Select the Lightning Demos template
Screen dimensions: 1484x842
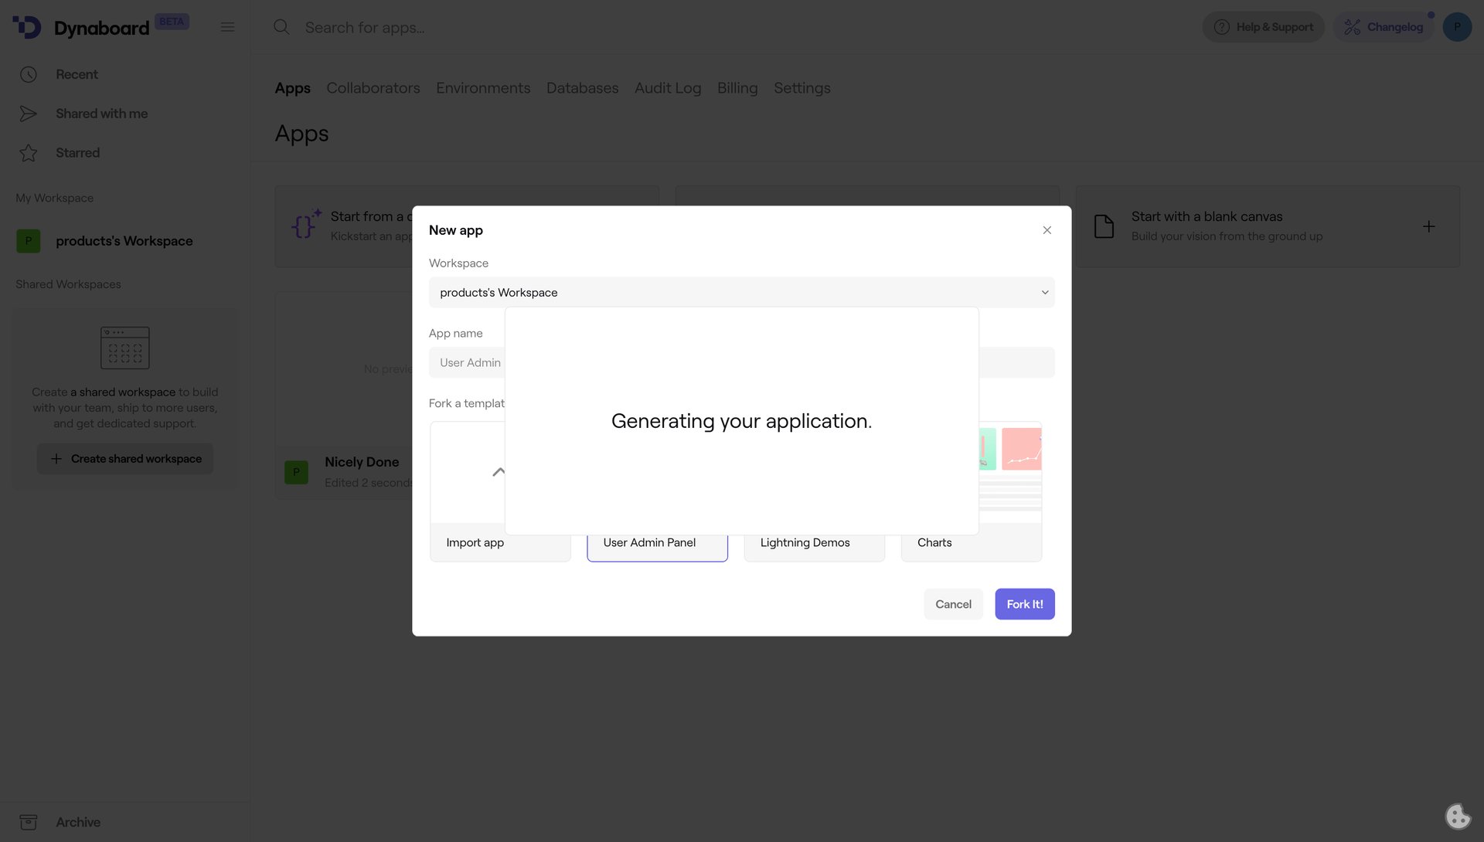804,542
